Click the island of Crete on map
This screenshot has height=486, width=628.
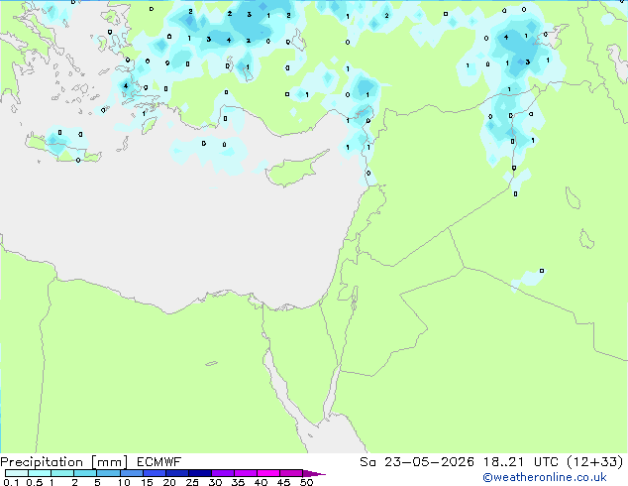tap(62, 149)
